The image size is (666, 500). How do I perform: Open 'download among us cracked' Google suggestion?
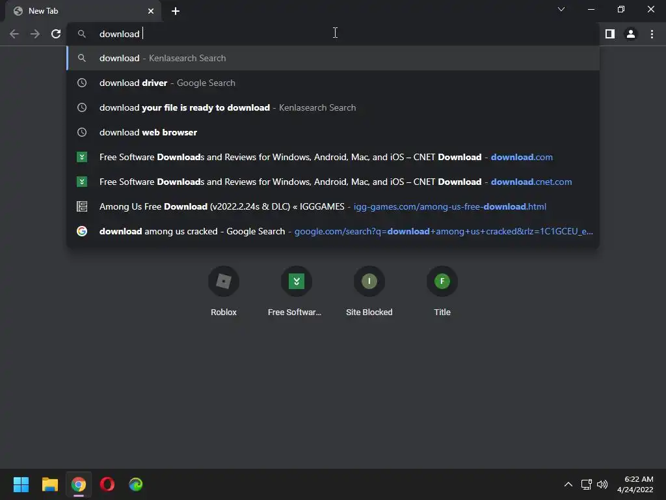point(334,231)
